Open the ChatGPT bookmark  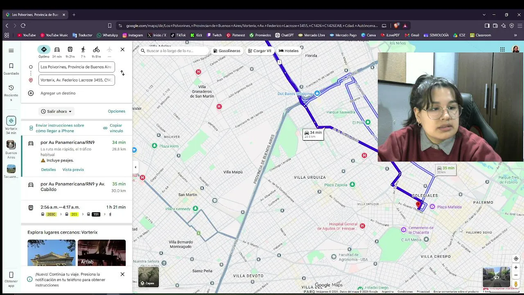pyautogui.click(x=285, y=35)
